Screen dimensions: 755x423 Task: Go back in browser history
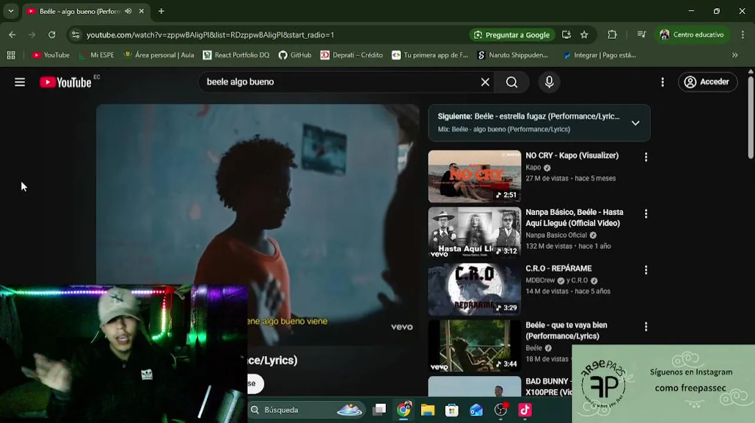point(12,35)
